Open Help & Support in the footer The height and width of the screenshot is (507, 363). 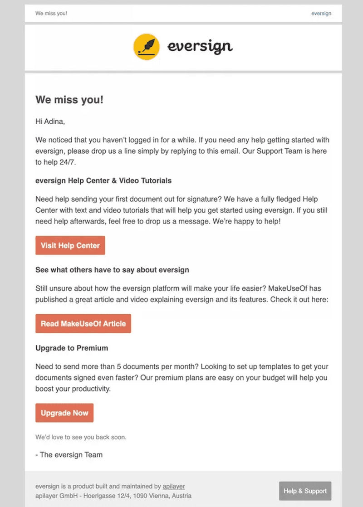coord(305,491)
